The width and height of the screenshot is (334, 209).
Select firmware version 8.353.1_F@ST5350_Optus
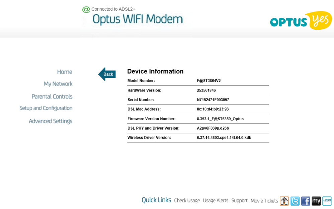point(220,119)
